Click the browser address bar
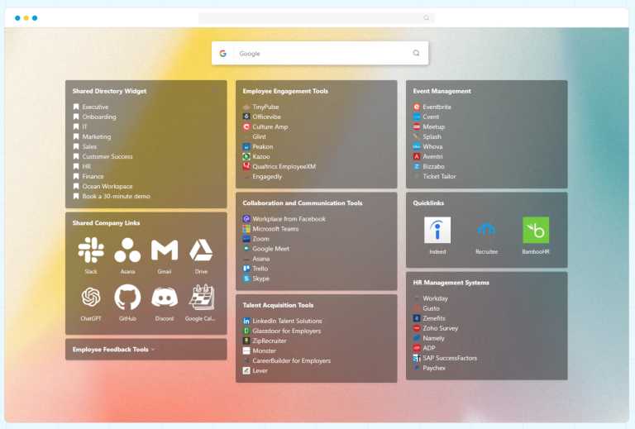This screenshot has height=429, width=635. click(317, 18)
